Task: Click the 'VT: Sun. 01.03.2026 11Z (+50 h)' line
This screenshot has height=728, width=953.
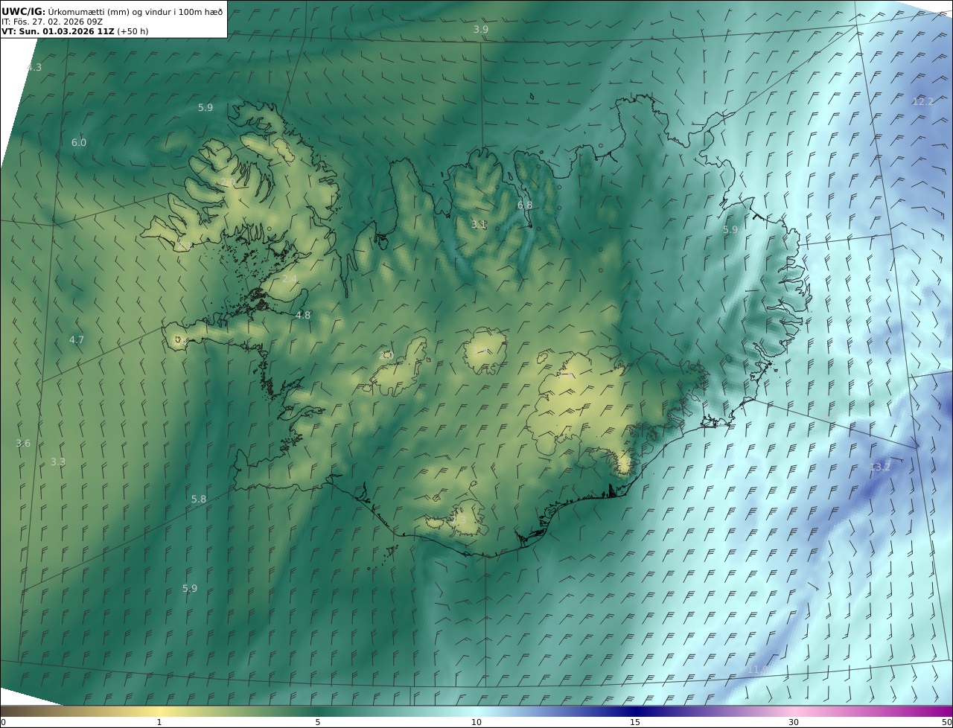Action: pyautogui.click(x=74, y=32)
